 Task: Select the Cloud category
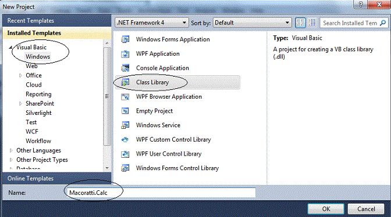tap(34, 85)
